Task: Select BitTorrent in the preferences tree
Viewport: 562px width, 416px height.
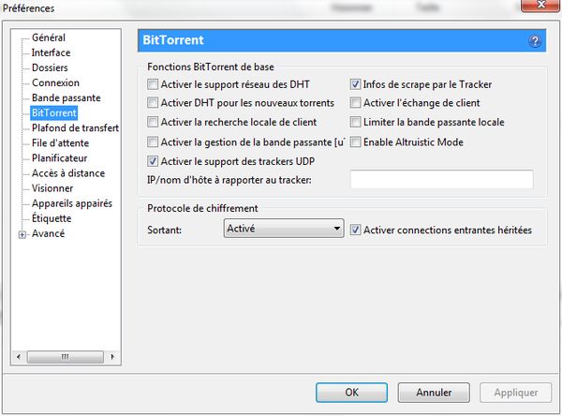Action: (x=53, y=113)
